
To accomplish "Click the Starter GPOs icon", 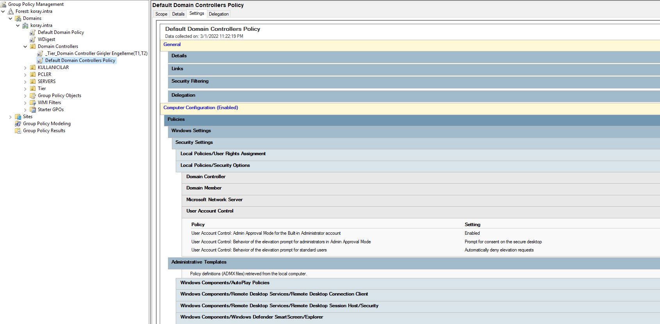I will (33, 110).
